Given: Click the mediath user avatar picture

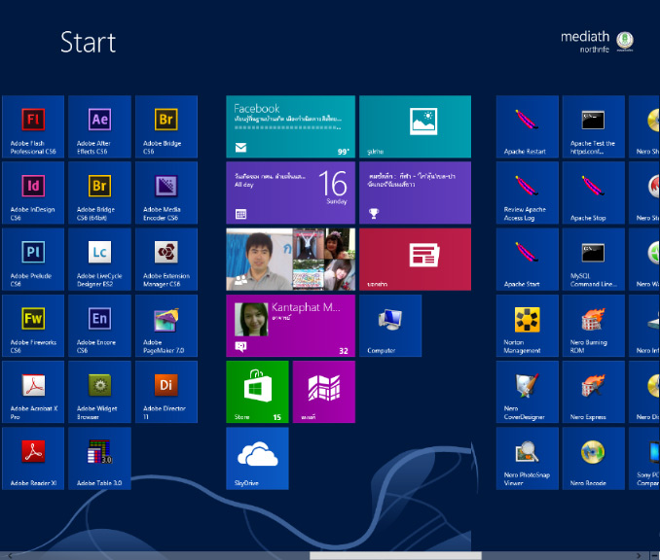Looking at the screenshot, I should [625, 41].
